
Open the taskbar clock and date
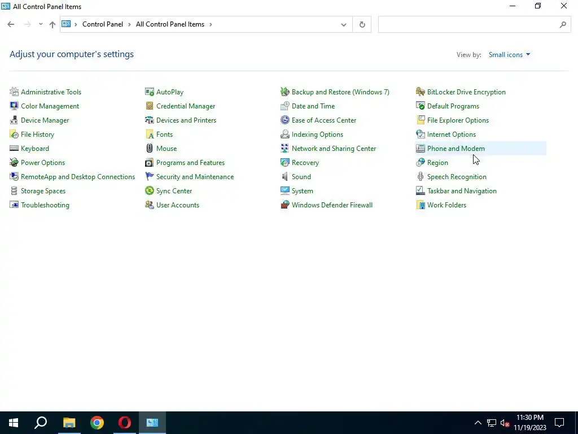tap(530, 423)
